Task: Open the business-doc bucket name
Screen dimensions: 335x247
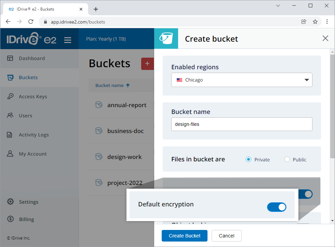Action: pyautogui.click(x=125, y=131)
